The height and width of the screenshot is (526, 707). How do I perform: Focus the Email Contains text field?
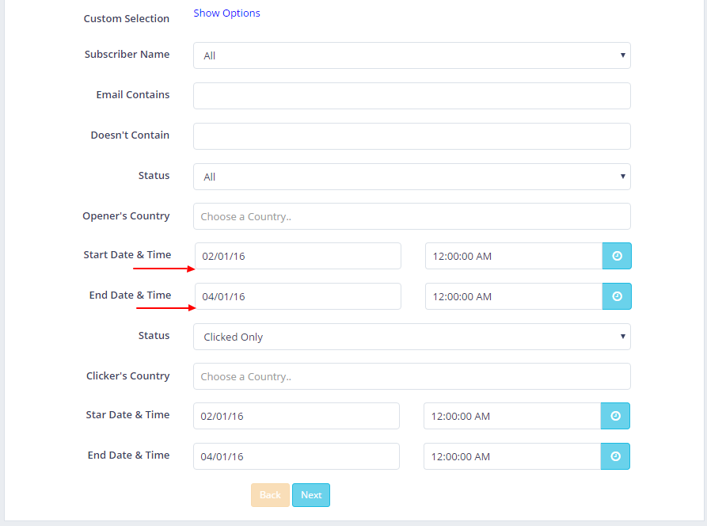(x=412, y=96)
